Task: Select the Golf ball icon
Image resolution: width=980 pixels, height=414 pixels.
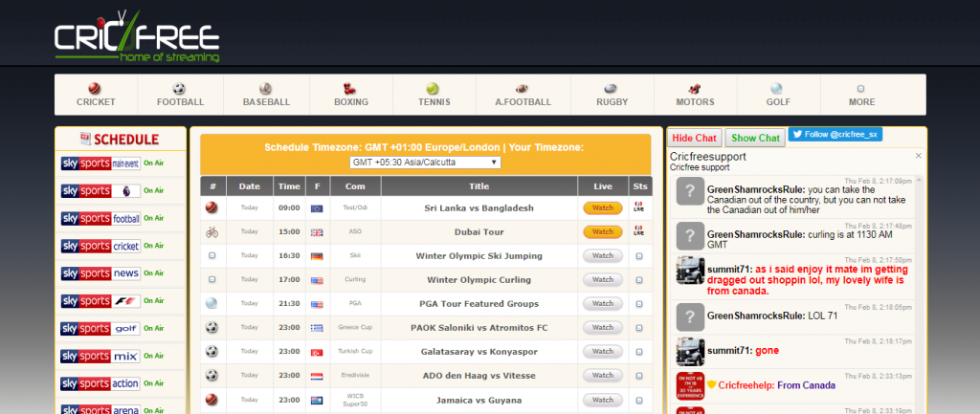Action: [x=777, y=89]
